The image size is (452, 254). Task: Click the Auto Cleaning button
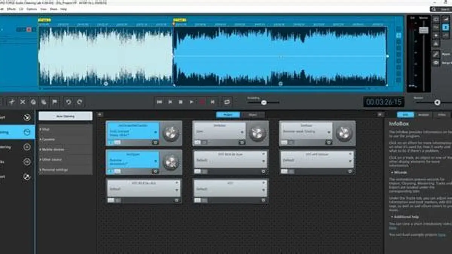click(66, 116)
